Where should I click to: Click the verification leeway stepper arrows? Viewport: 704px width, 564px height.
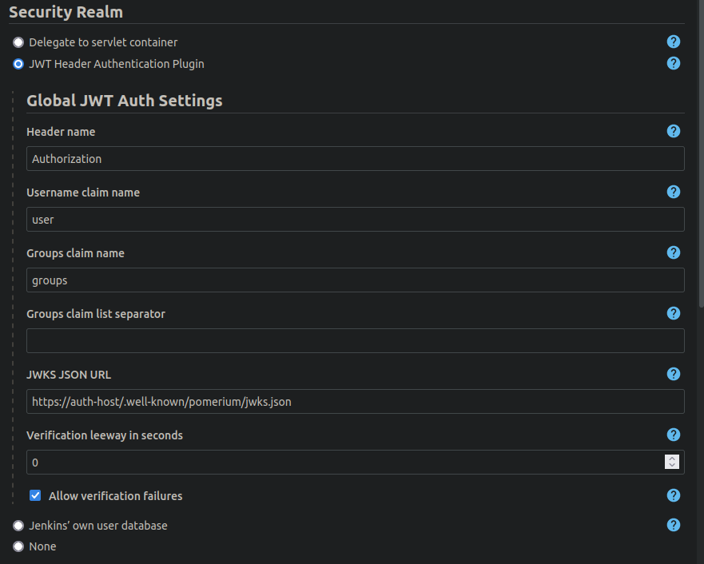coord(672,462)
